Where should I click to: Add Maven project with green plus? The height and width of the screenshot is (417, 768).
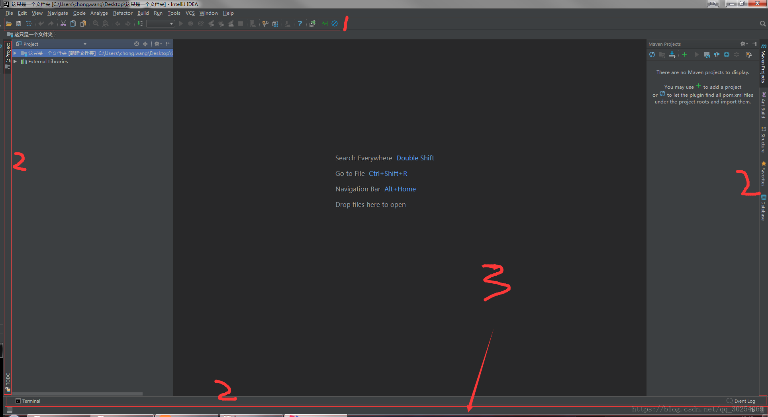[684, 55]
